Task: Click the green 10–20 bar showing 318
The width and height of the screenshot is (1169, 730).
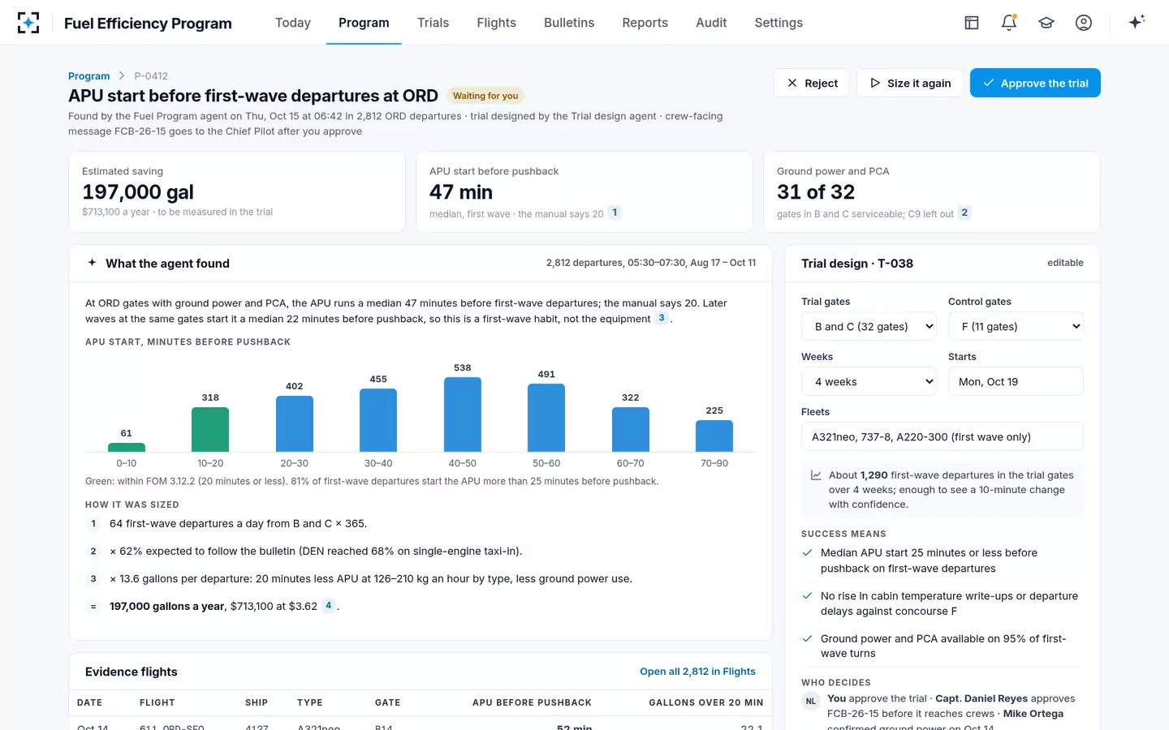Action: tap(210, 429)
